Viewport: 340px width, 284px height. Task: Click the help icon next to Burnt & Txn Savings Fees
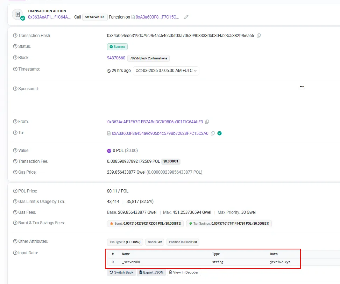[x=15, y=223]
